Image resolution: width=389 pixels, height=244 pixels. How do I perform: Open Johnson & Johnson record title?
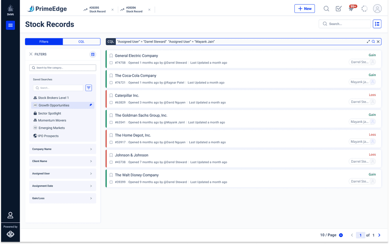point(131,155)
